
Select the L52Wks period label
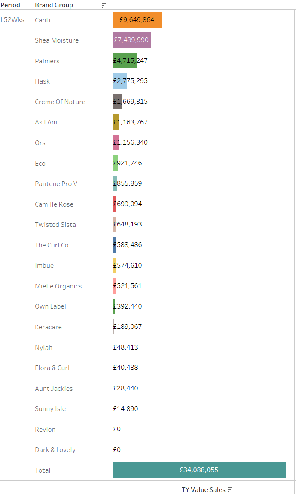tap(12, 19)
